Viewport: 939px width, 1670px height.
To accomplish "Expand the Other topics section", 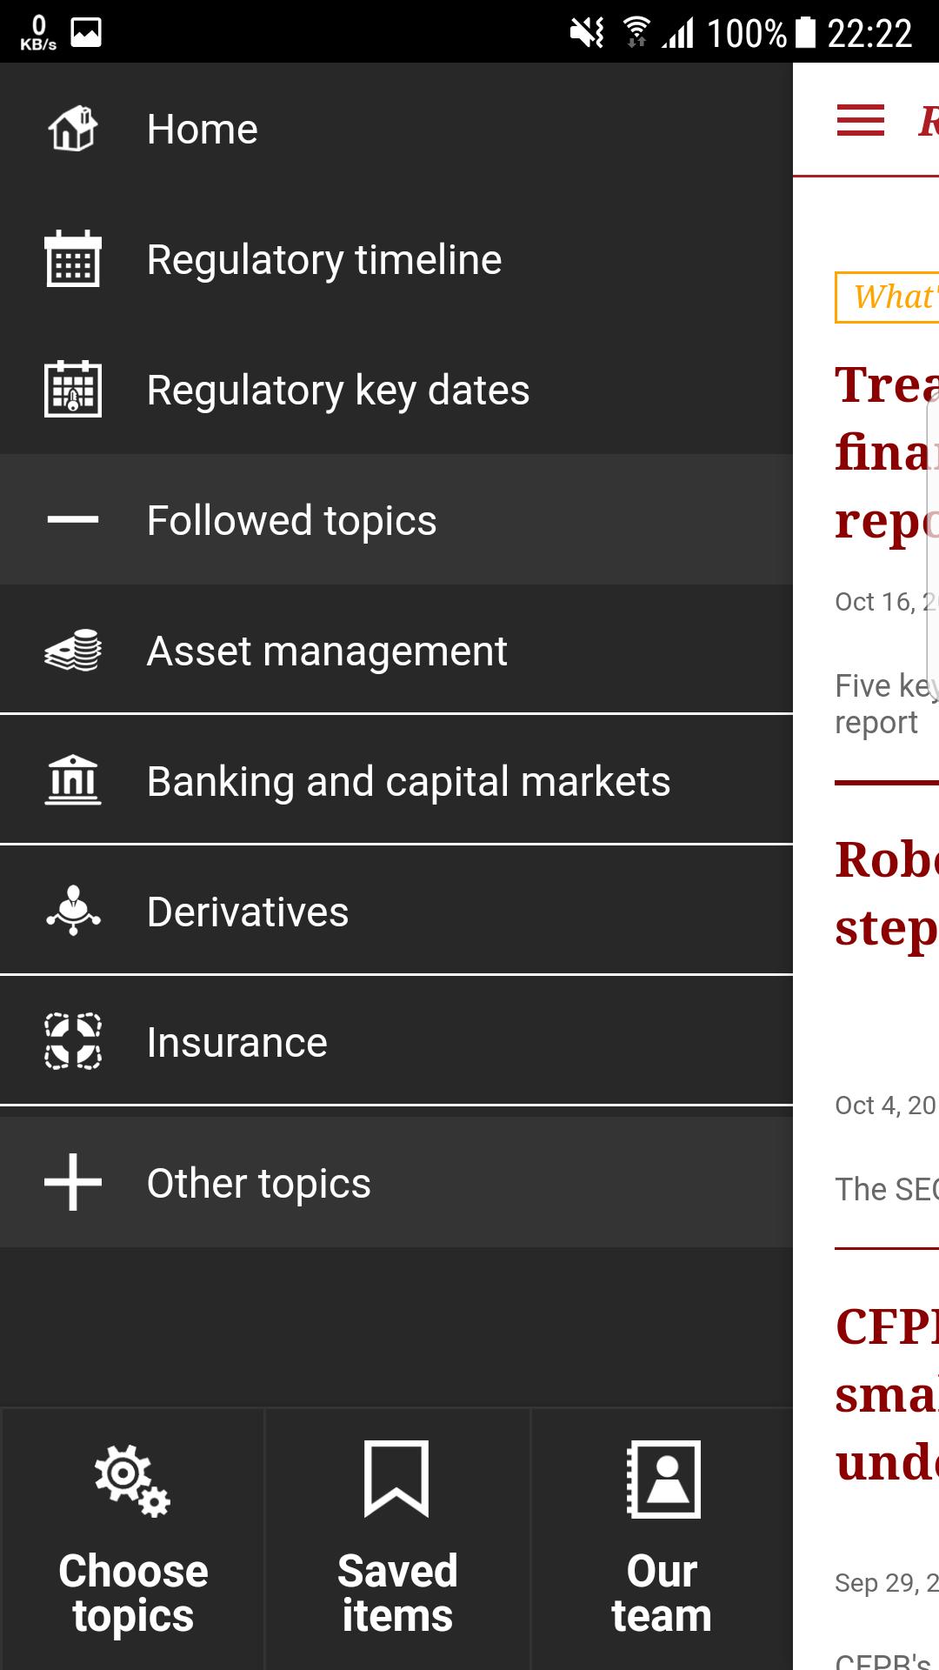I will point(73,1183).
